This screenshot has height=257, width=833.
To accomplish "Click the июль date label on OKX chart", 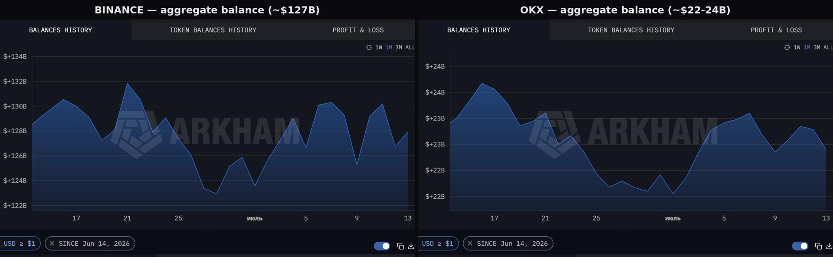I will coord(673,218).
